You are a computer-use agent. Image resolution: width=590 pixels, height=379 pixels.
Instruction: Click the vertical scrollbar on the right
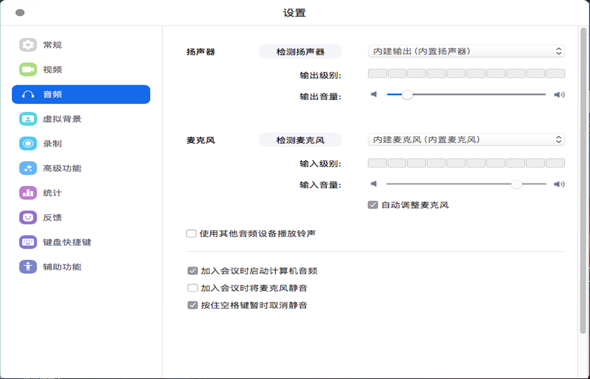(583, 180)
